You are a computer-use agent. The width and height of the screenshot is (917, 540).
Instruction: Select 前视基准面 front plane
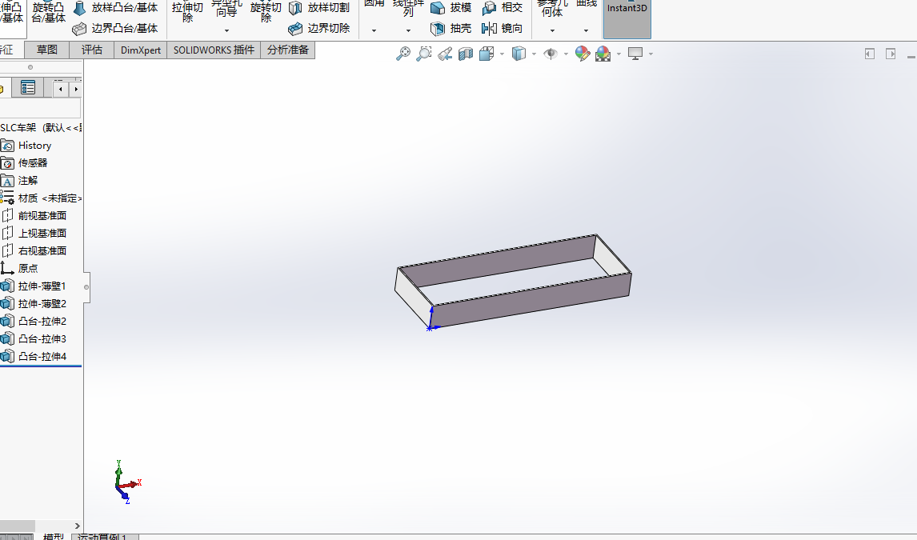click(x=41, y=216)
